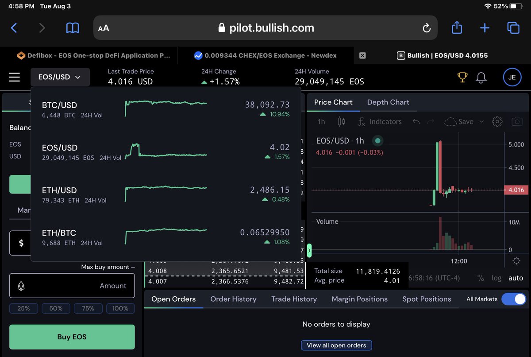Image resolution: width=531 pixels, height=357 pixels.
Task: Select the 4.008 order book row
Action: pos(226,271)
